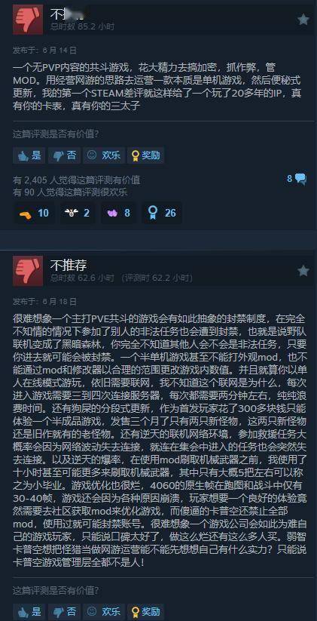317x621 pixels.
Task: Click the star icon on first review
Action: click(303, 20)
